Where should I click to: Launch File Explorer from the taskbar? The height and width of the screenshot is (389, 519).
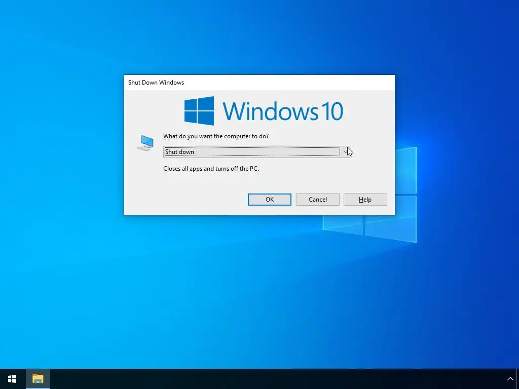click(38, 379)
